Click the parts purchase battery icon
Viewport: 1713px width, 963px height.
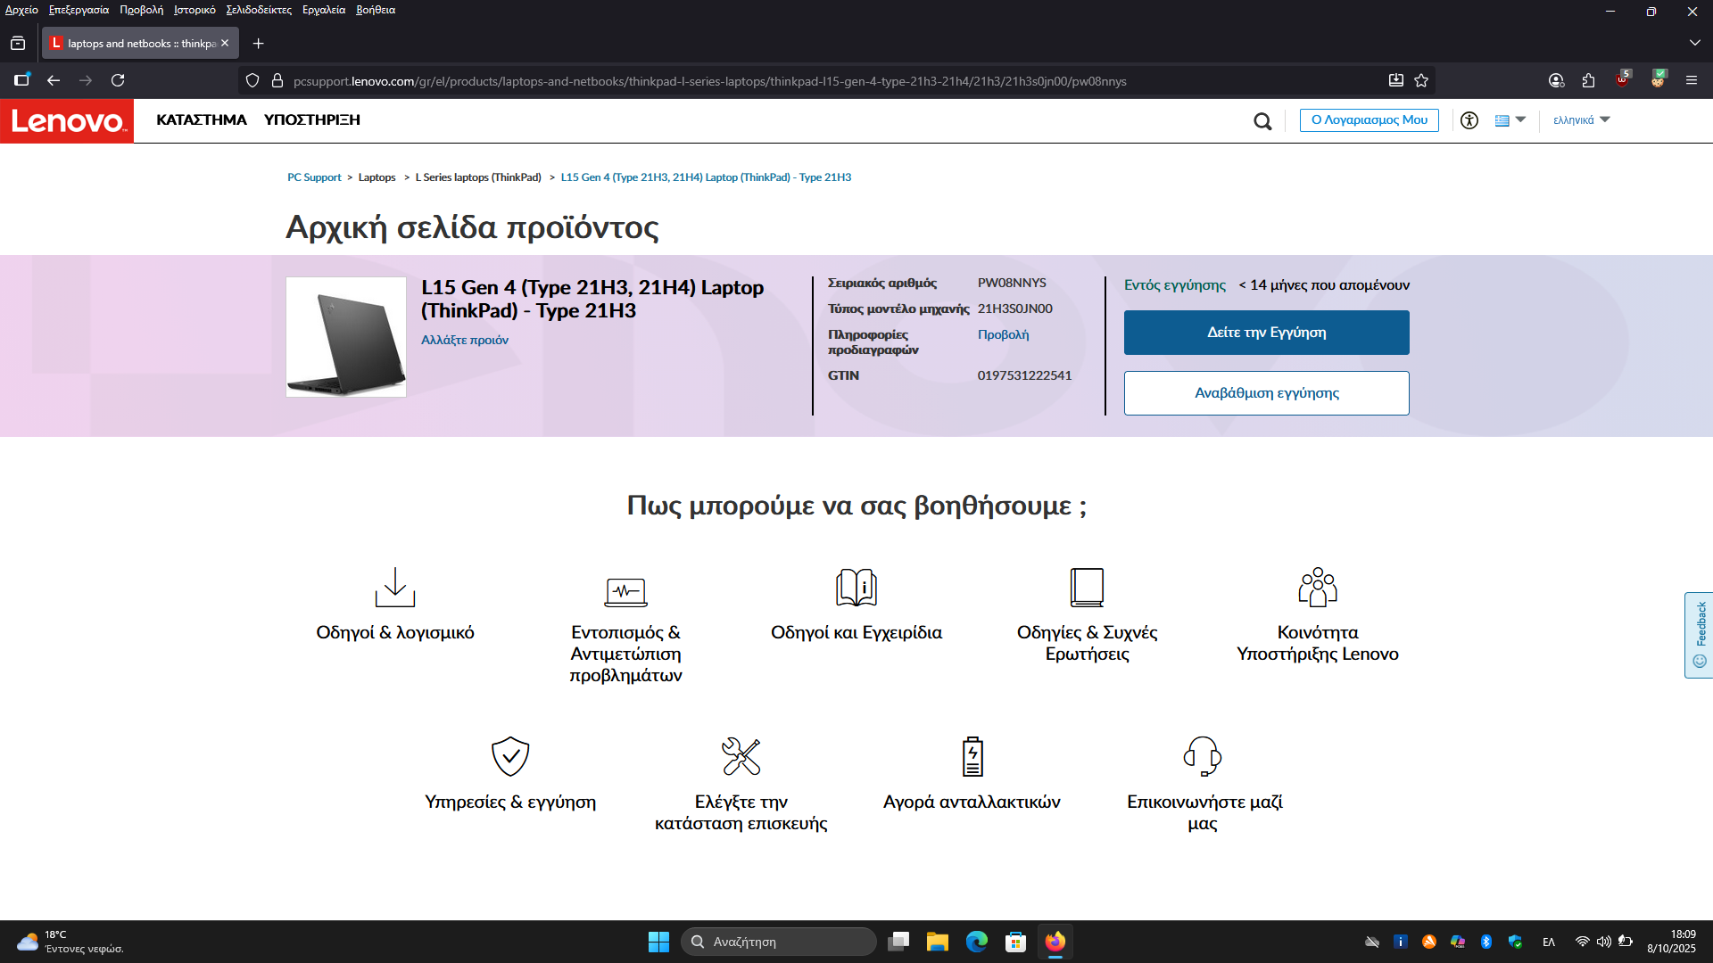pyautogui.click(x=972, y=756)
